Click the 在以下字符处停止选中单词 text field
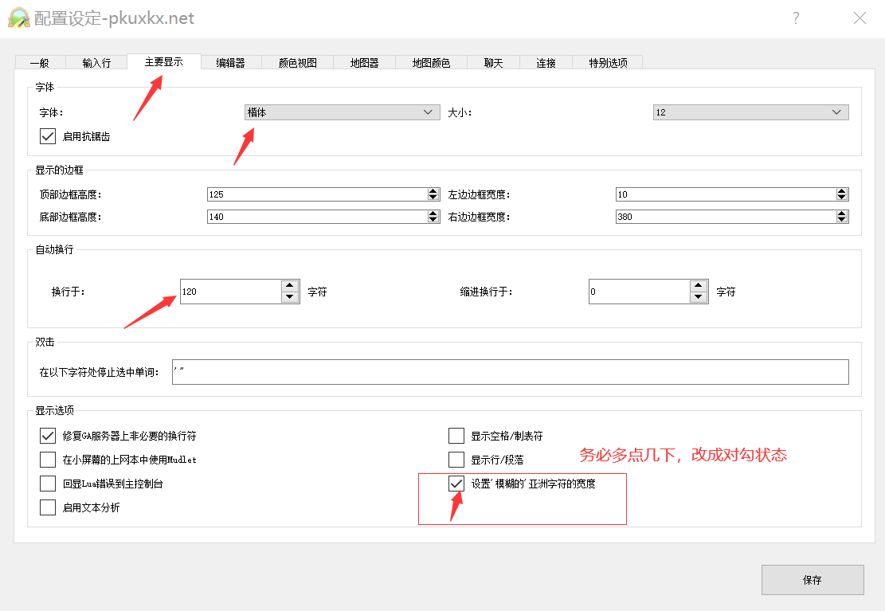This screenshot has height=611, width=885. coord(511,372)
